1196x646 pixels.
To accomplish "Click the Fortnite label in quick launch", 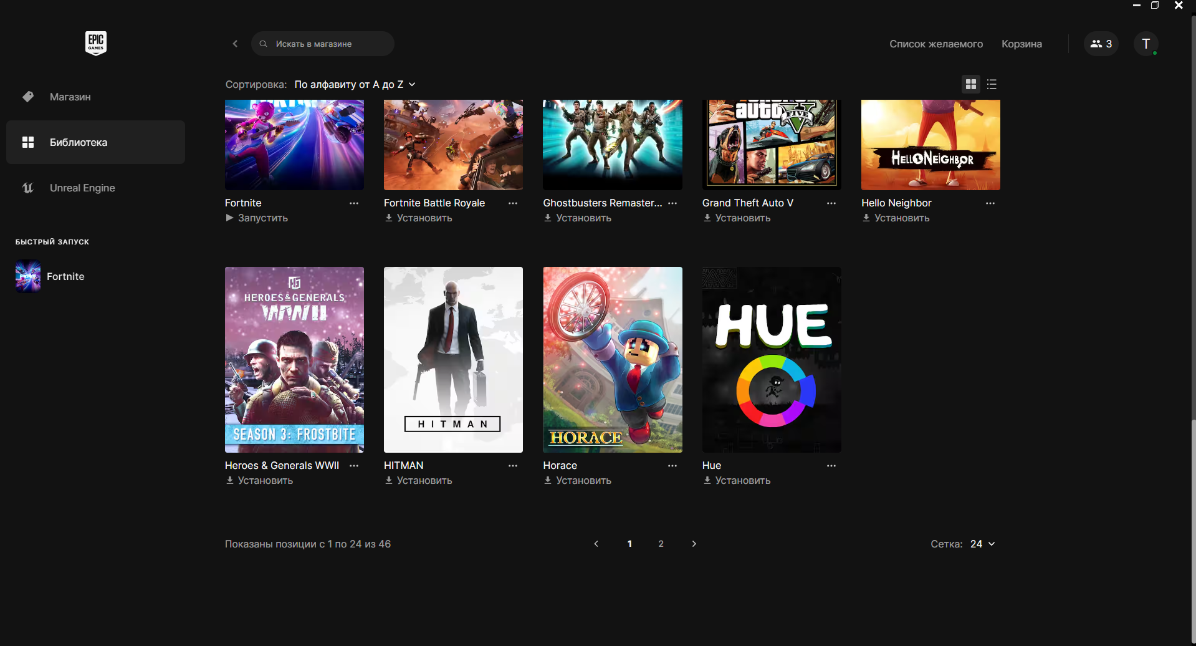I will point(65,276).
